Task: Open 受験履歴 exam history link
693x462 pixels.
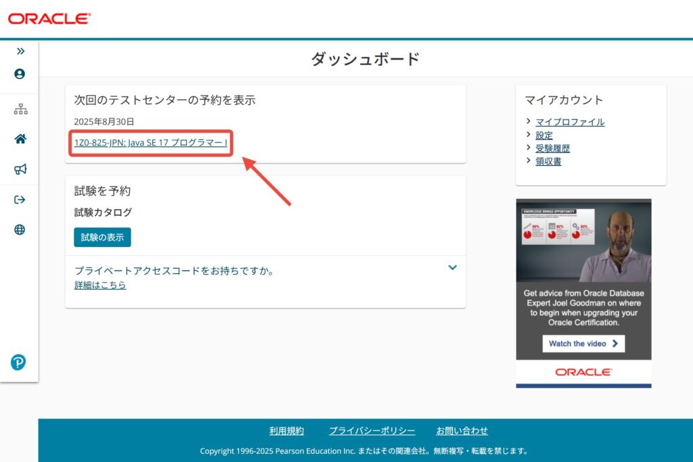Action: click(552, 148)
